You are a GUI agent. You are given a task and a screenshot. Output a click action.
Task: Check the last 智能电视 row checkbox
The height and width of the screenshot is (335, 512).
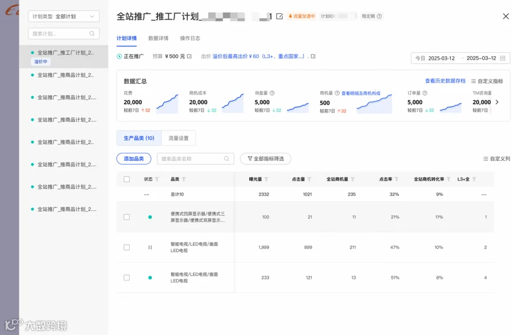(x=127, y=278)
